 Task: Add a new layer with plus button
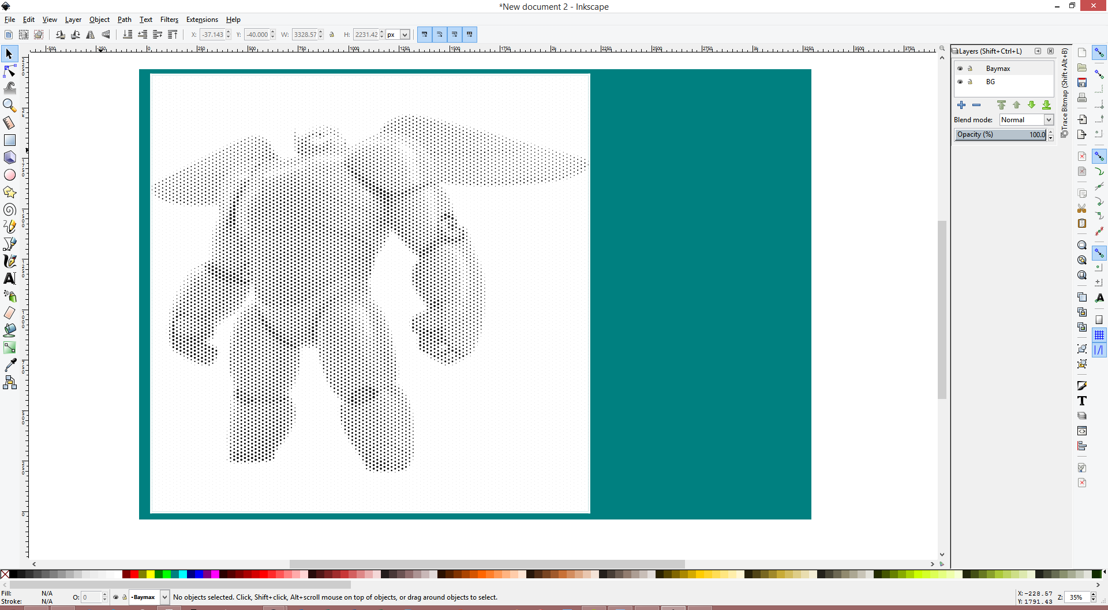click(961, 105)
